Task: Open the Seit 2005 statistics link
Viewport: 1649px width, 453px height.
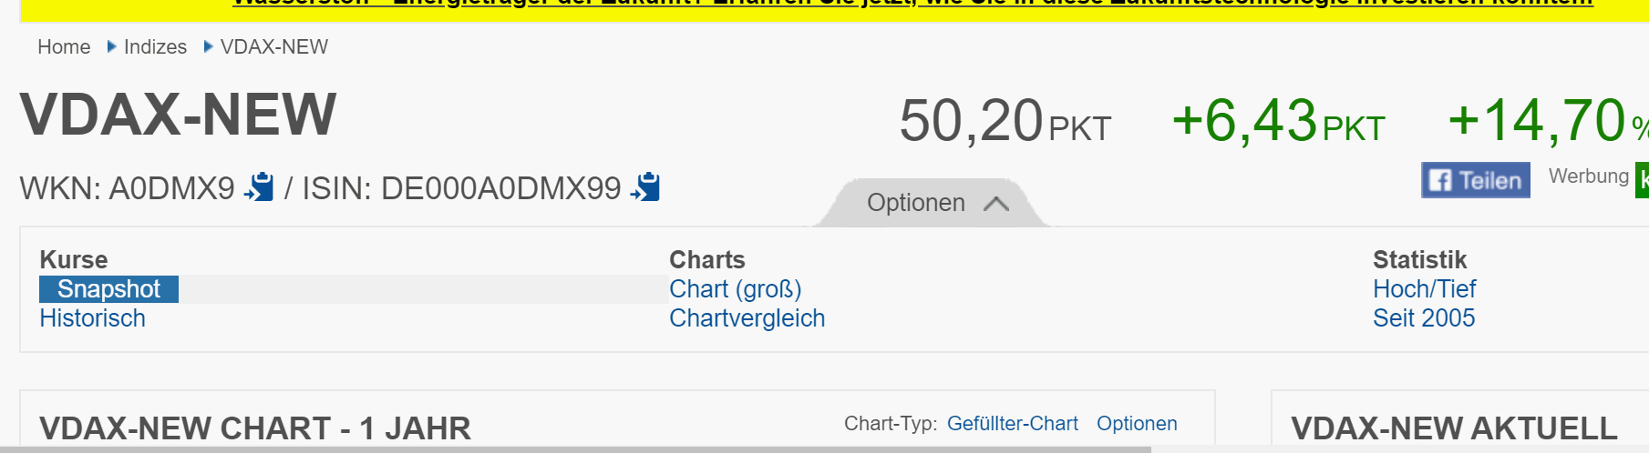Action: [x=1424, y=318]
